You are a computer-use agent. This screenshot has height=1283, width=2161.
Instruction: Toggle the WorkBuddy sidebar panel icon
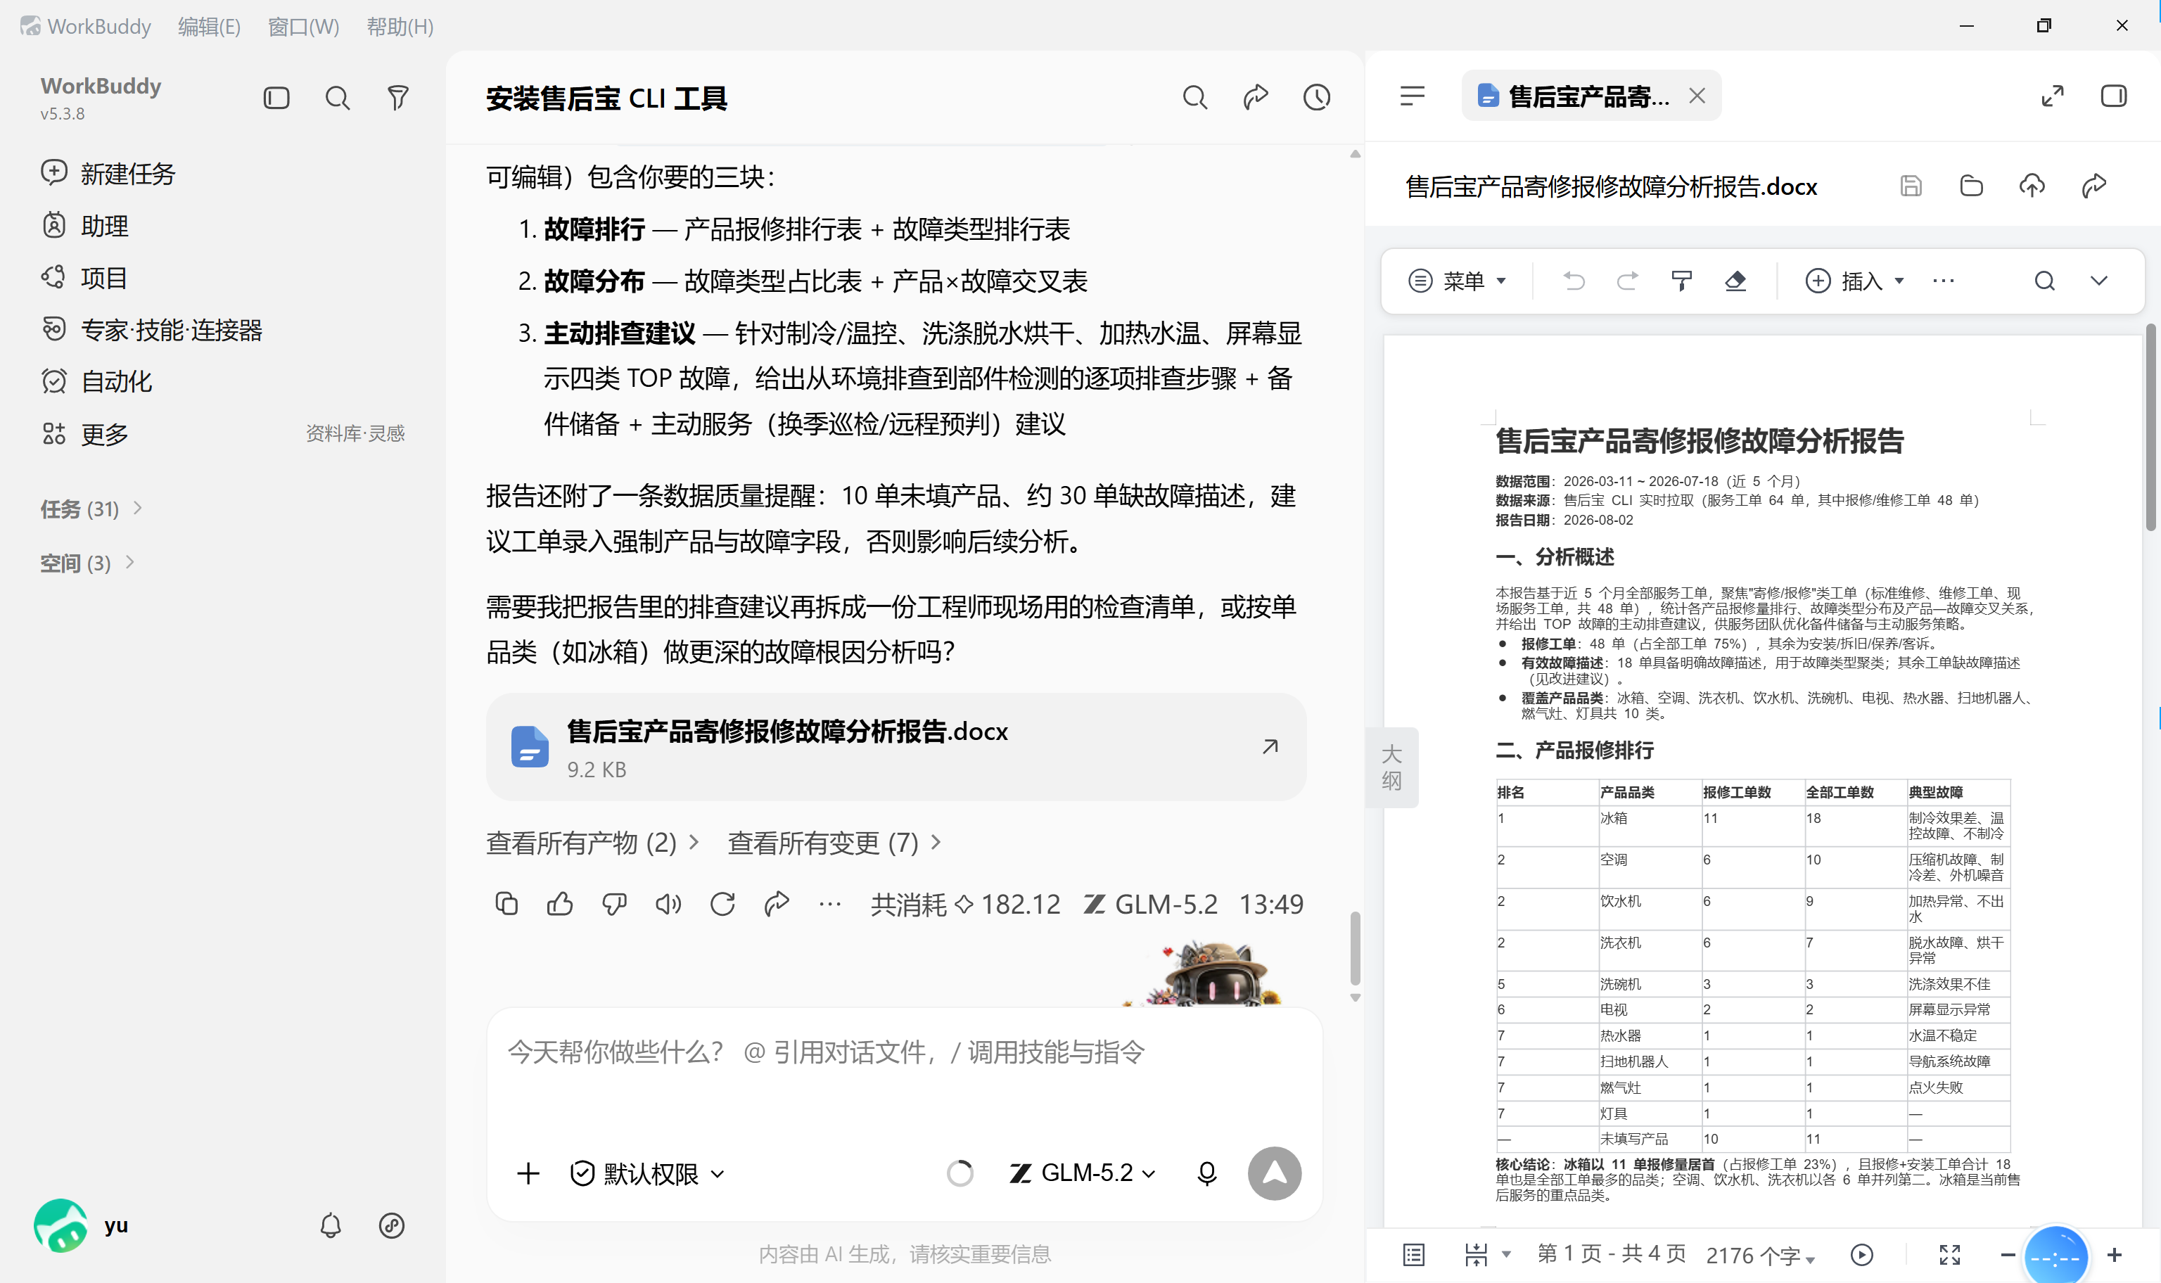click(x=276, y=98)
